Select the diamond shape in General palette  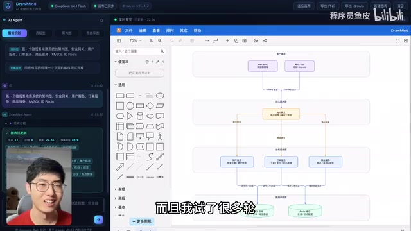150,106
